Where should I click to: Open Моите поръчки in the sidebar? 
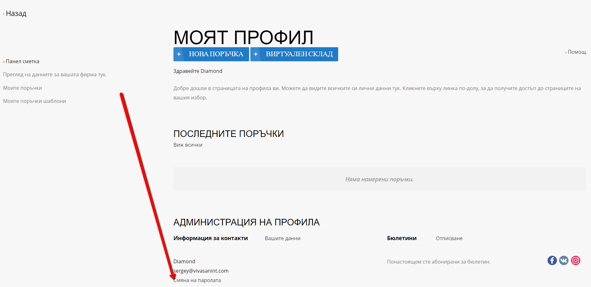[x=23, y=88]
